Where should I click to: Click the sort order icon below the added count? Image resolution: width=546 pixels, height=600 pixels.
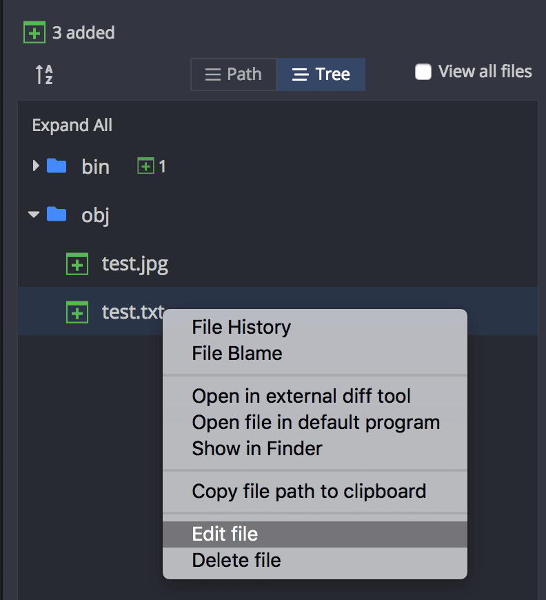(x=43, y=74)
